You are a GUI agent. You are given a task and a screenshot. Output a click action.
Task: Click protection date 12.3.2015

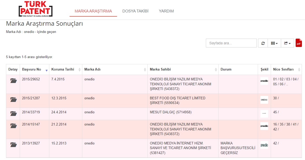click(x=59, y=98)
